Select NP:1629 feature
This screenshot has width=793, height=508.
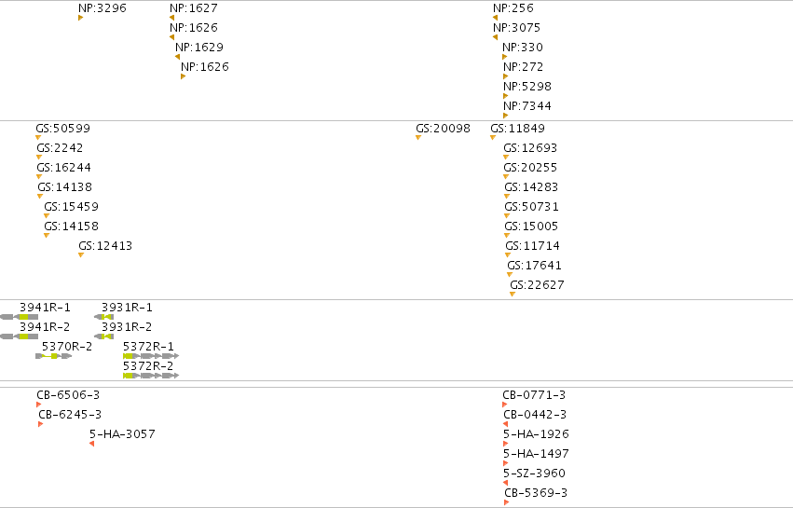pos(199,47)
